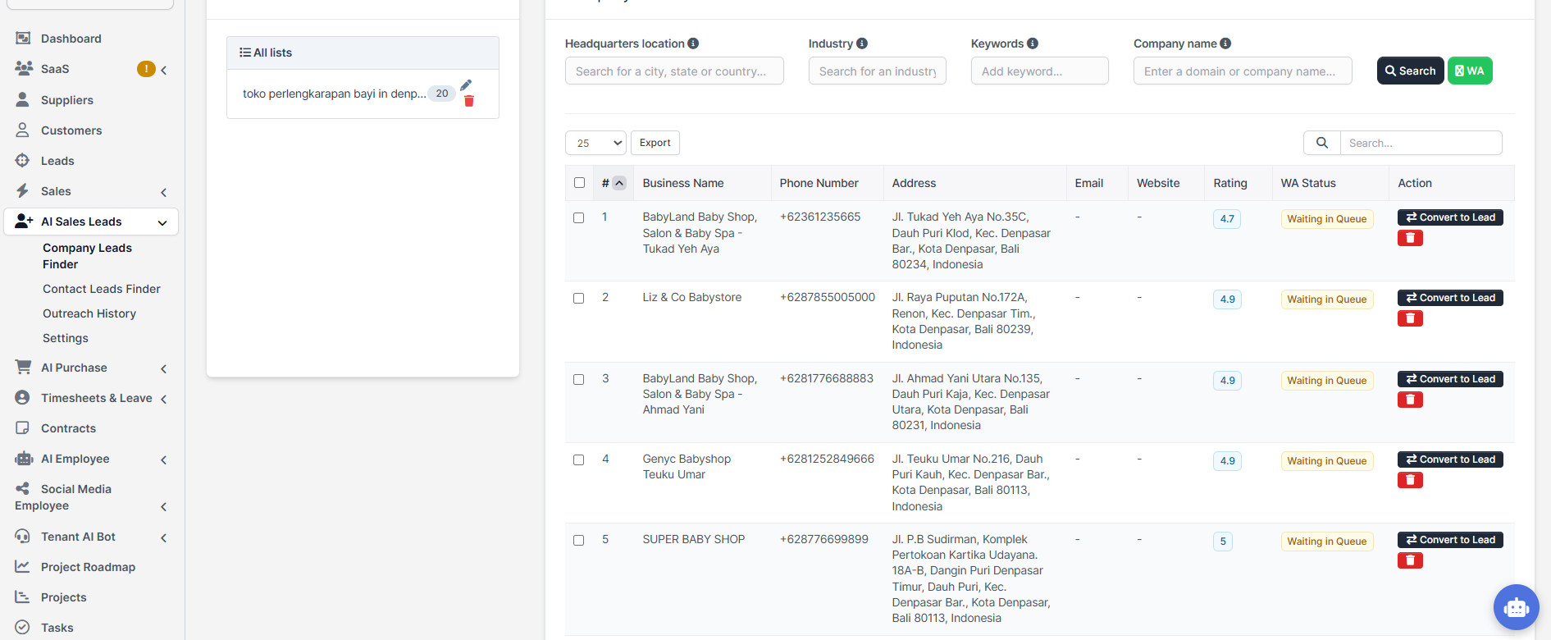This screenshot has width=1551, height=640.
Task: Click the Suppliers person icon
Action: pyautogui.click(x=23, y=100)
